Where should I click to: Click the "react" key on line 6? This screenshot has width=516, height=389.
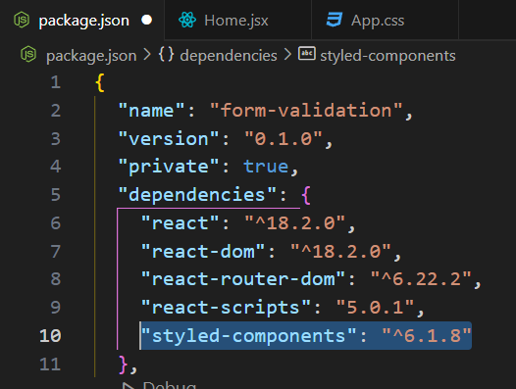click(180, 223)
